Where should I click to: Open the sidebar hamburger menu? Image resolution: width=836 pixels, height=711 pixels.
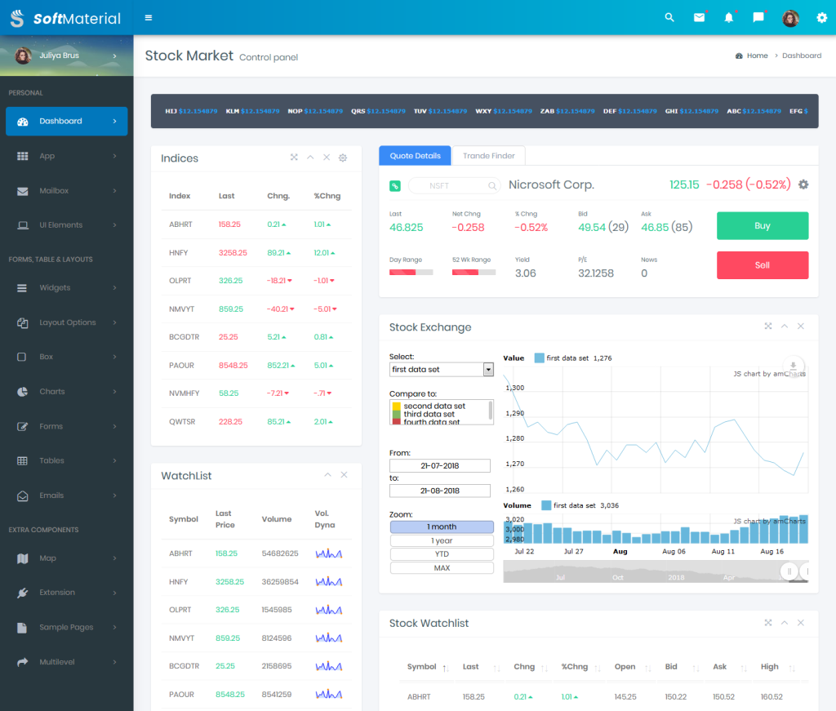[149, 17]
